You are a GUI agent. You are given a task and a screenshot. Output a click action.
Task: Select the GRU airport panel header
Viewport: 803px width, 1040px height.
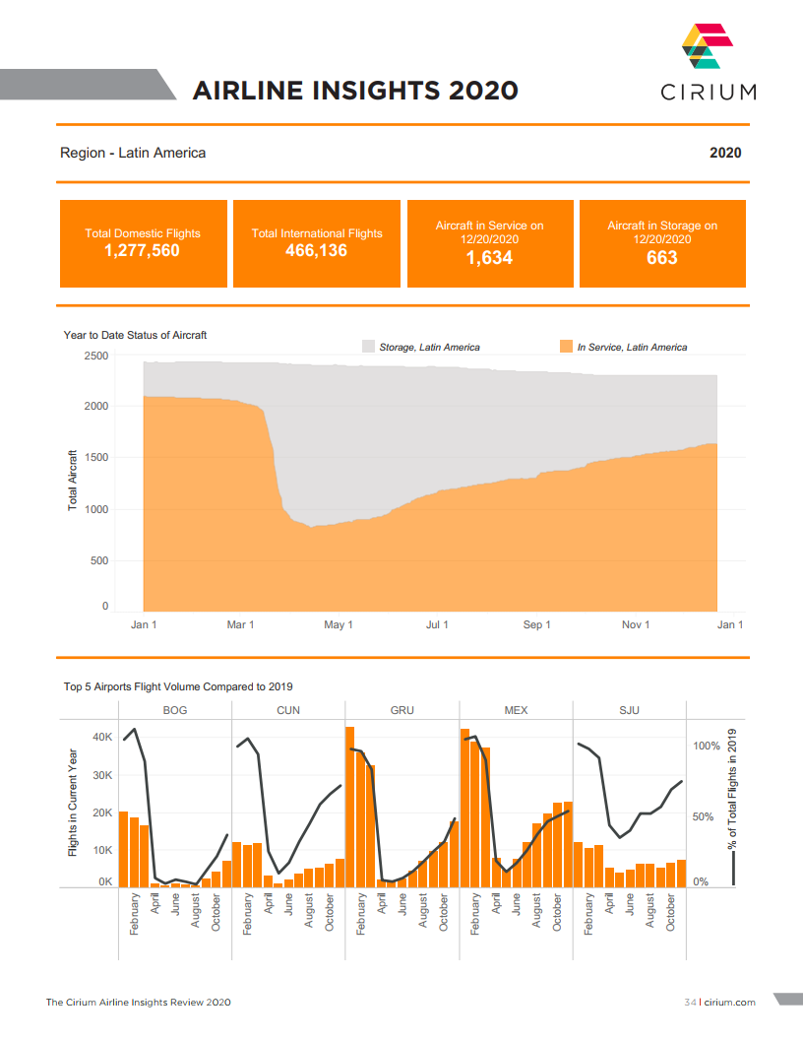[401, 710]
